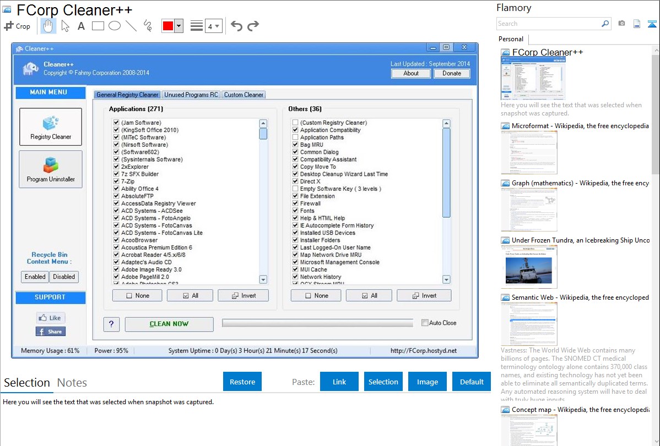Click the Facebook Share button
The height and width of the screenshot is (446, 660).
51,332
